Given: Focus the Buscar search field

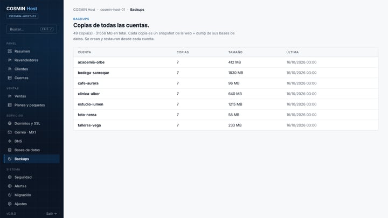Looking at the screenshot, I should (32, 29).
